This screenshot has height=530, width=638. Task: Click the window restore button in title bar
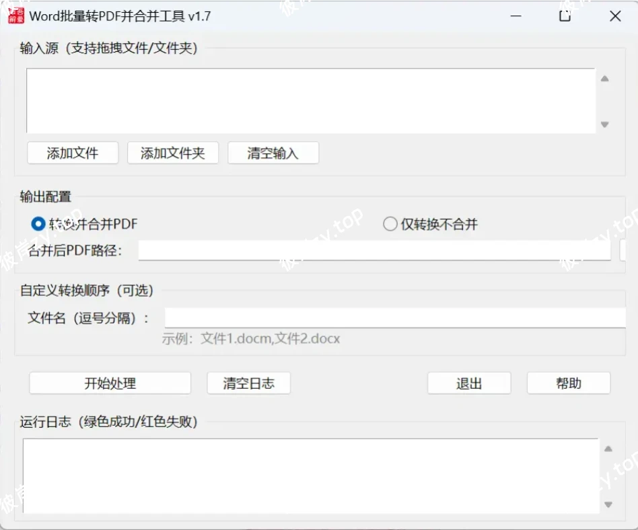[x=564, y=15]
